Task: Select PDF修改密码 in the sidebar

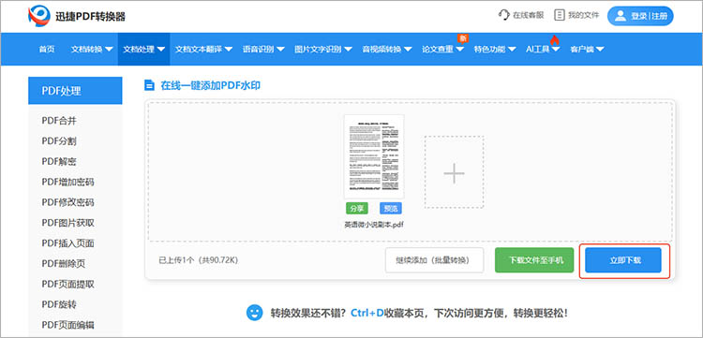Action: tap(68, 202)
